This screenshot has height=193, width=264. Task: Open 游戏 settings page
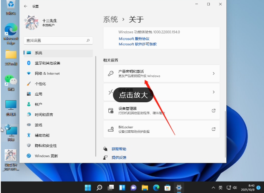pos(58,125)
